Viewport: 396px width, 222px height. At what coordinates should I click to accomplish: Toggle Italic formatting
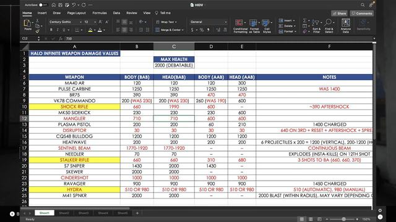click(58, 30)
